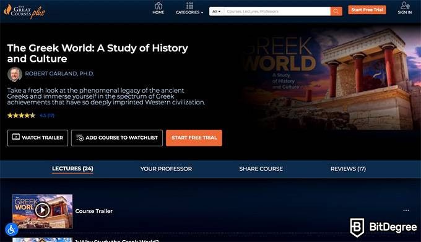Open Course Trailer three-dot options menu
Viewport: 421px width, 242px height.
406,211
